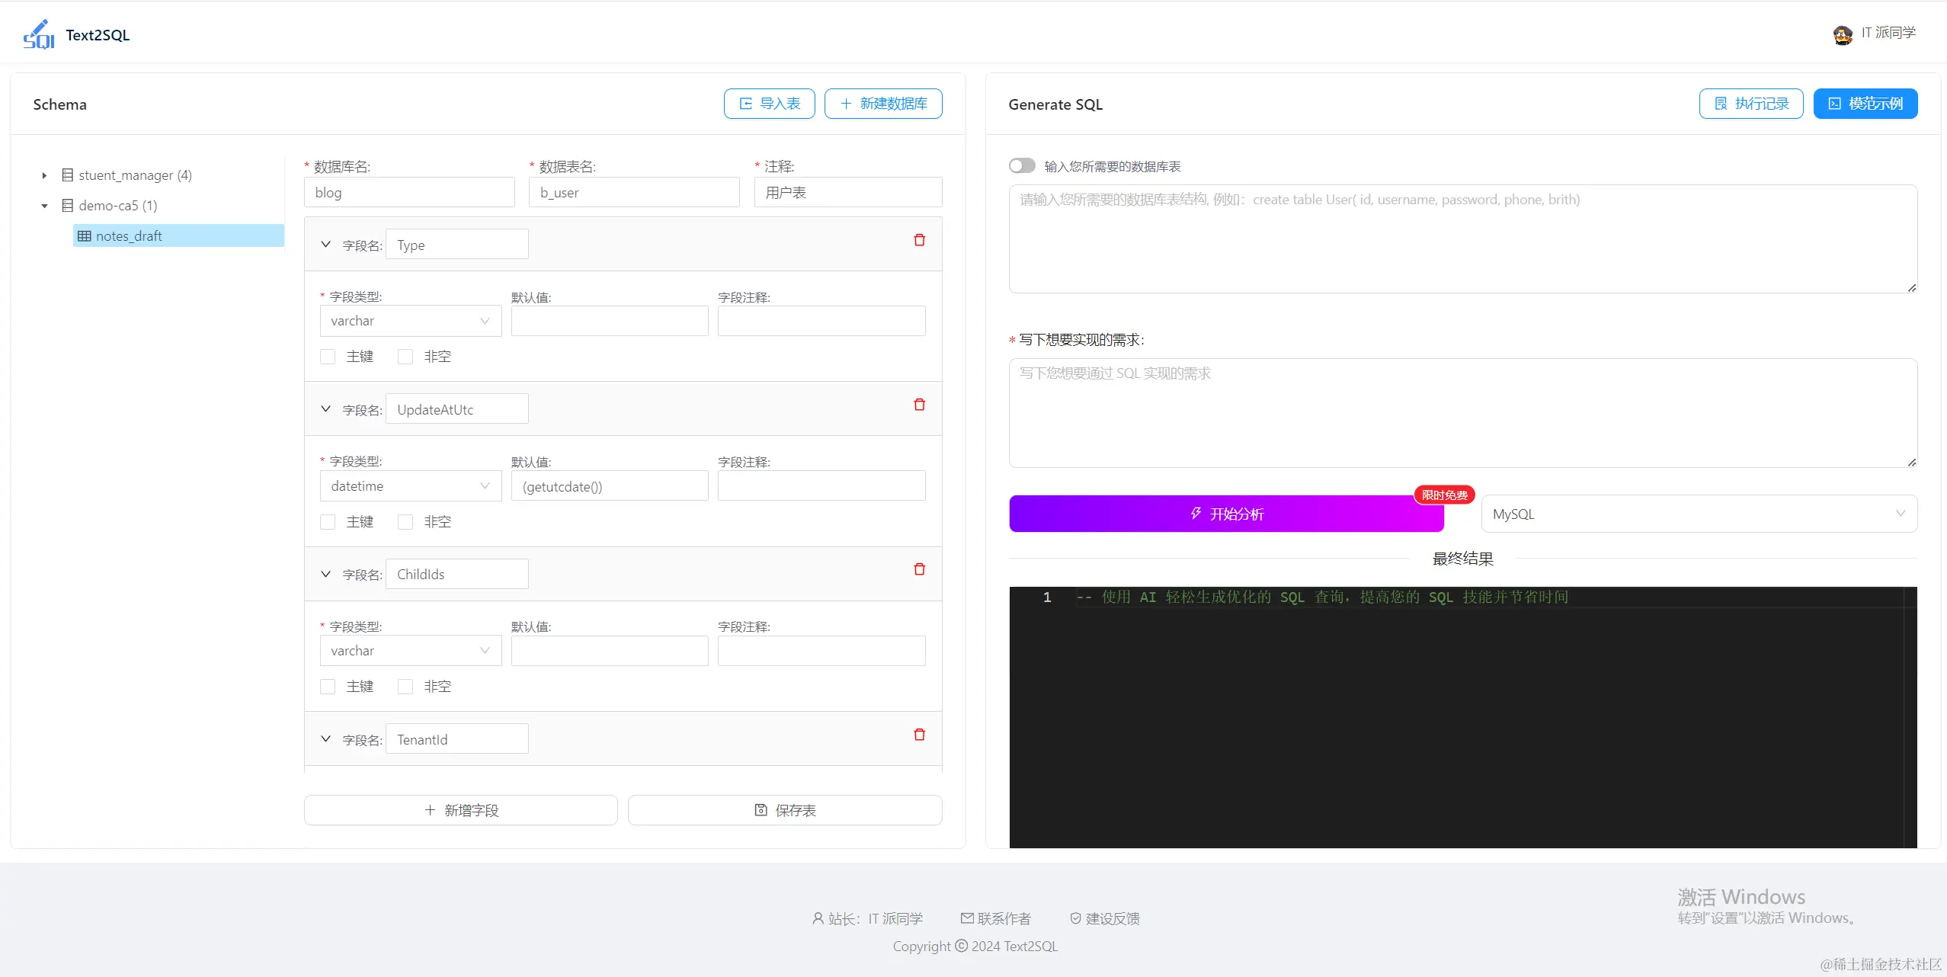
Task: Click the 保存表 save table button
Action: coord(784,809)
